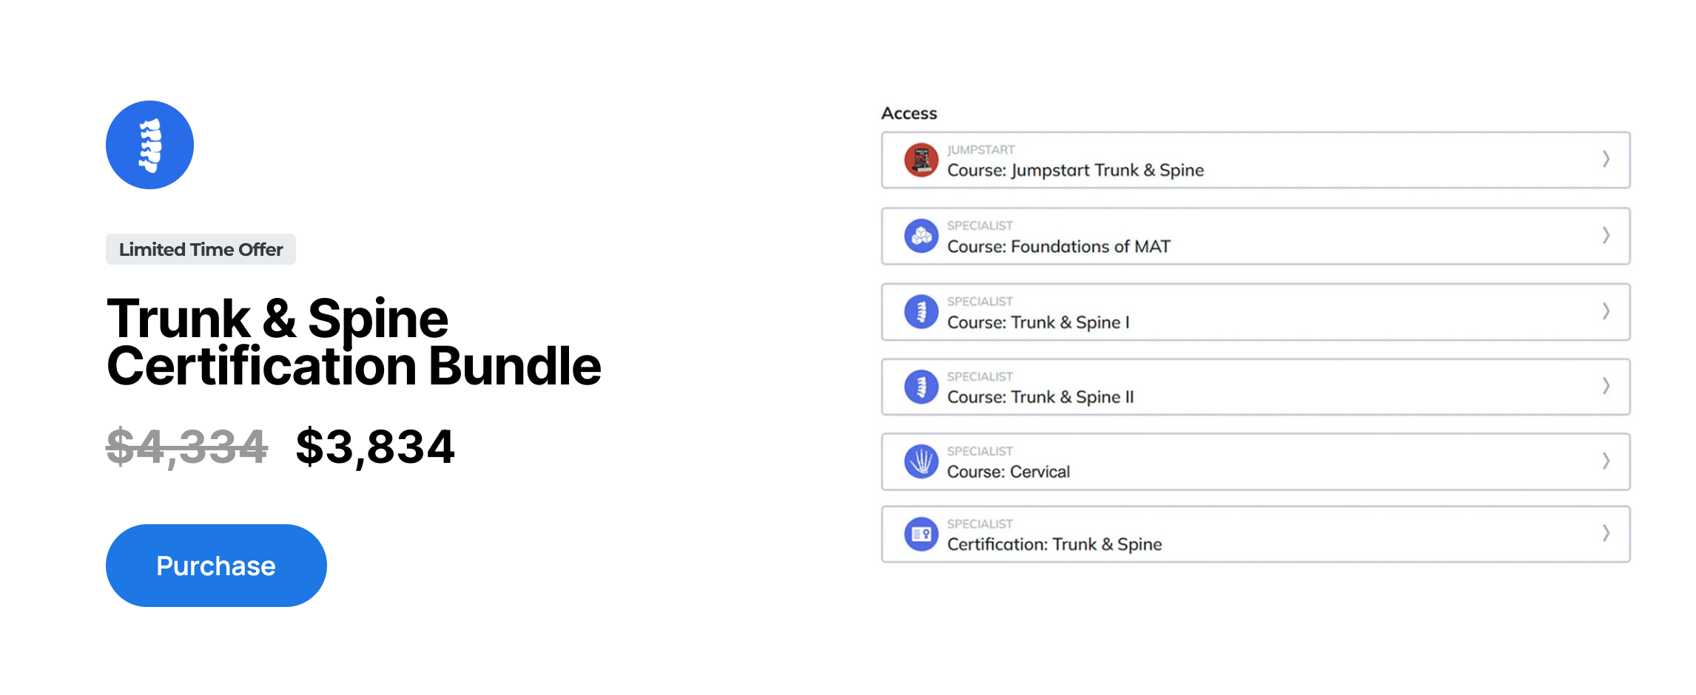Expand the Trunk & Spine II chevron
1696x695 pixels.
1606,386
